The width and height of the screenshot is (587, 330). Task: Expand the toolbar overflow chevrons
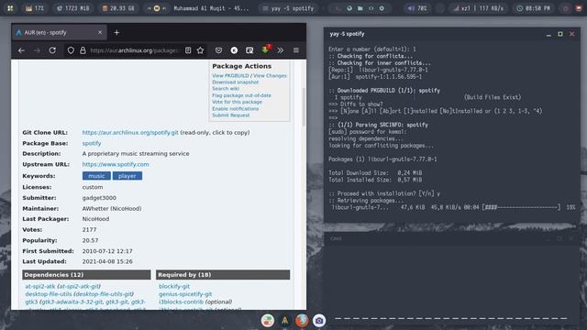[x=281, y=50]
